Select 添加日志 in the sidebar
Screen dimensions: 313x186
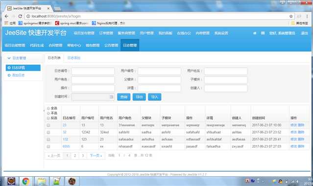click(x=18, y=75)
